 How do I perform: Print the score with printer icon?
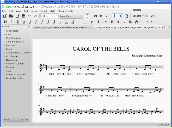[x=23, y=16]
